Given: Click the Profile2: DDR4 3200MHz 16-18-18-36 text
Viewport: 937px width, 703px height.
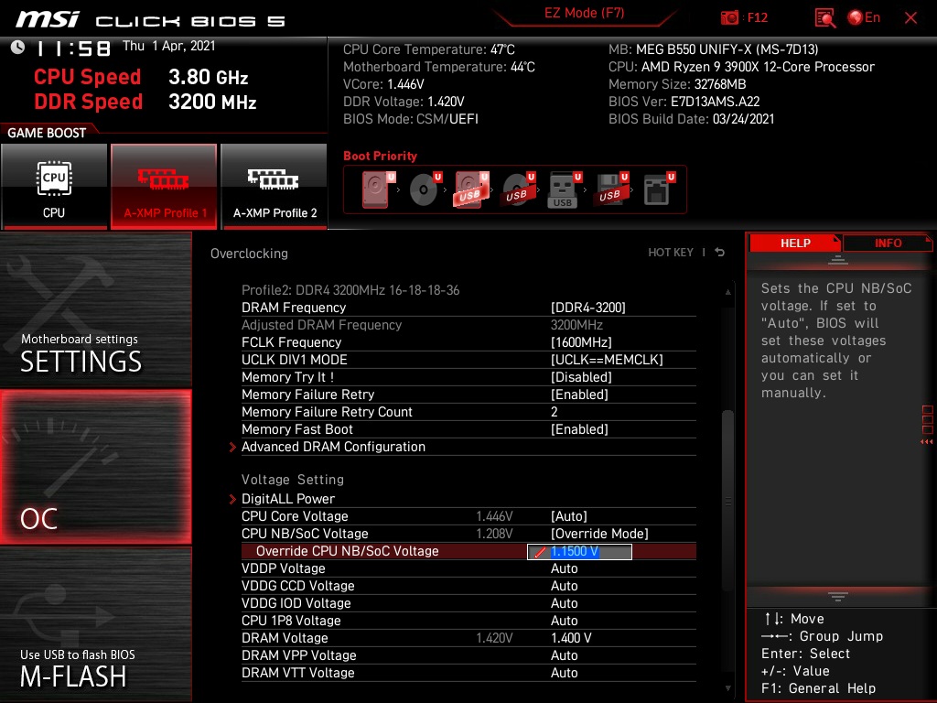Looking at the screenshot, I should pyautogui.click(x=350, y=290).
